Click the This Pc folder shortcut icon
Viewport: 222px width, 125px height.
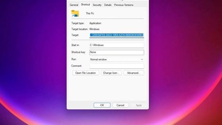pyautogui.click(x=75, y=13)
